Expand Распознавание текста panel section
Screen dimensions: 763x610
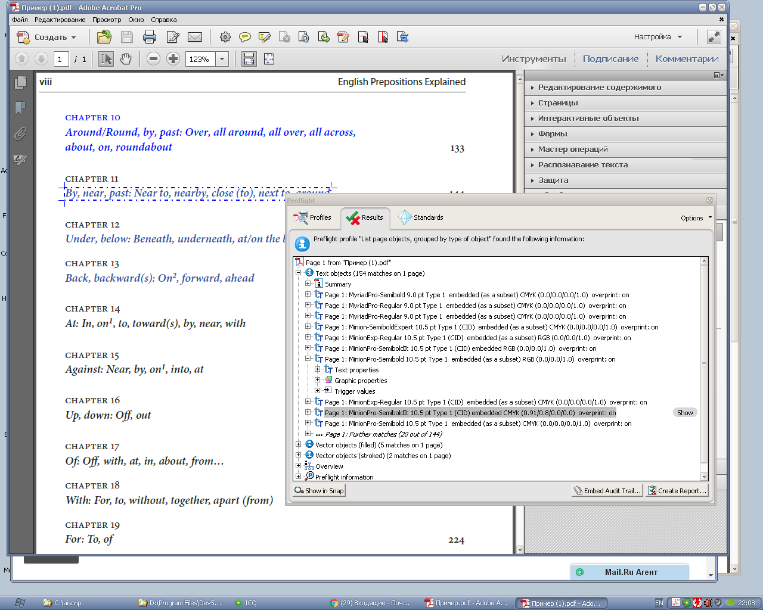(625, 165)
